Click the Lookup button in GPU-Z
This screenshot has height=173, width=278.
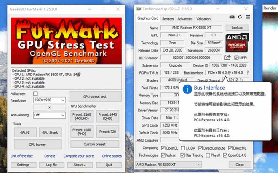(237, 28)
